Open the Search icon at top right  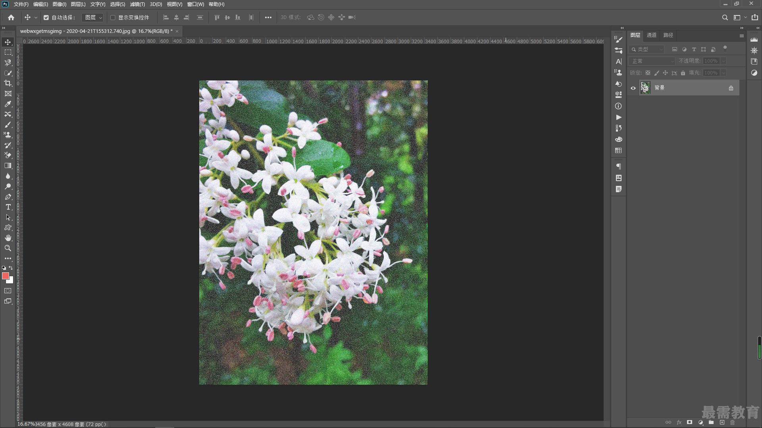725,17
